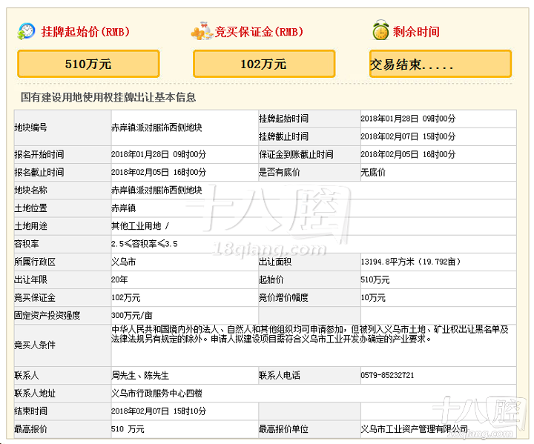
Task: Click the 国有建设用地使用权挂牌出让基本信息 section title
Action: pos(108,97)
